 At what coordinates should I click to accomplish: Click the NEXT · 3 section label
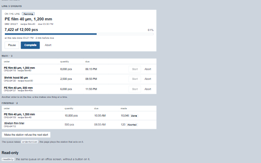(7, 56)
